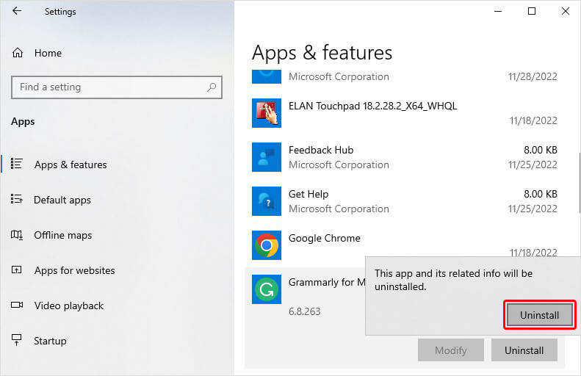Select the Google Chrome entry name
The height and width of the screenshot is (376, 581).
[324, 238]
